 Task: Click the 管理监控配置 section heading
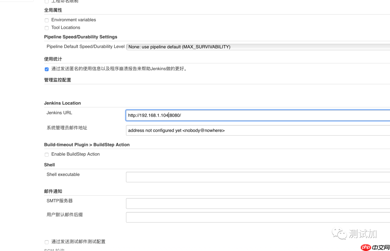coord(57,80)
